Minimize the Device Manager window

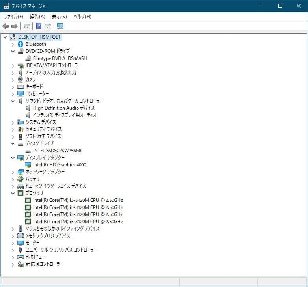coord(262,6)
